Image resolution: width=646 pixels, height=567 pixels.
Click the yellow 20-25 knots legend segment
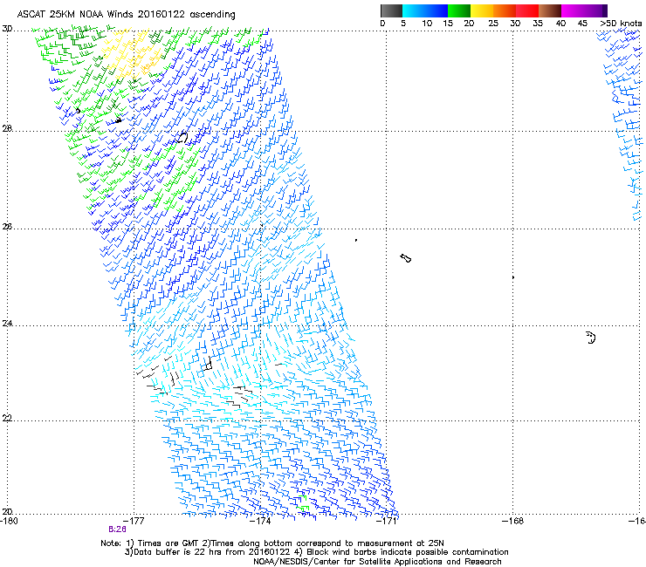pos(482,10)
